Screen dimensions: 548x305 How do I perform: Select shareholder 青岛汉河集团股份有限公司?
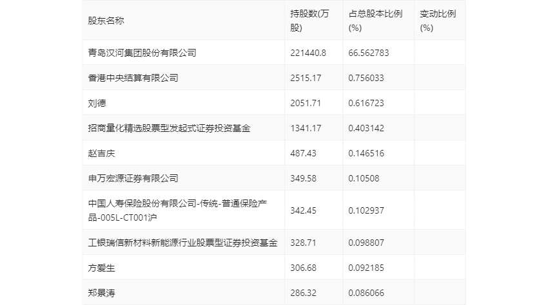click(x=142, y=53)
